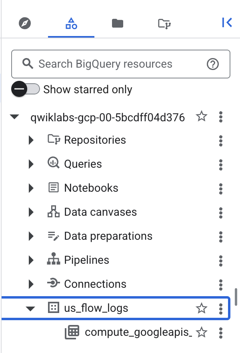Collapse the Explorer side panel

pyautogui.click(x=227, y=23)
